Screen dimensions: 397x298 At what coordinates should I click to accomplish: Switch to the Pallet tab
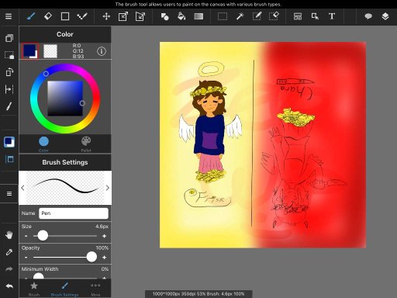(86, 144)
